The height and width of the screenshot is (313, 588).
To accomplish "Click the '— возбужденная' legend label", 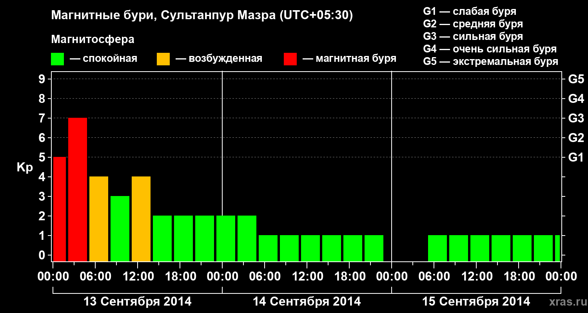I will (x=219, y=59).
